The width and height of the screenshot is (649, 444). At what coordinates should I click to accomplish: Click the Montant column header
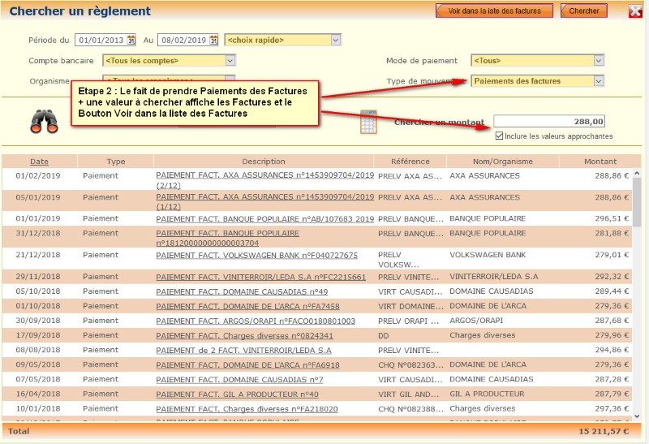[x=600, y=162]
